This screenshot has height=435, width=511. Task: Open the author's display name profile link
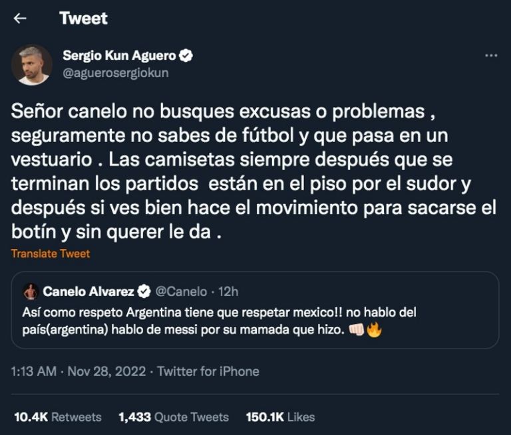pos(120,56)
